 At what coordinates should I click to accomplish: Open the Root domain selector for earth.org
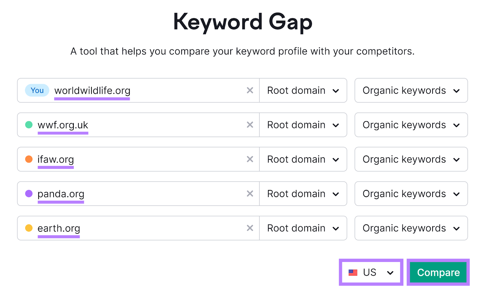(303, 228)
